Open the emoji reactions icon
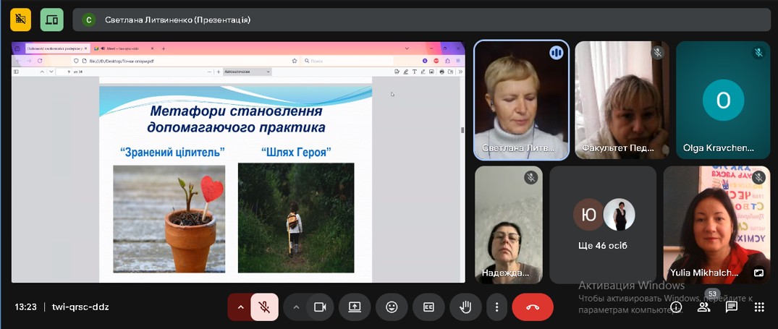This screenshot has width=778, height=329. (392, 307)
